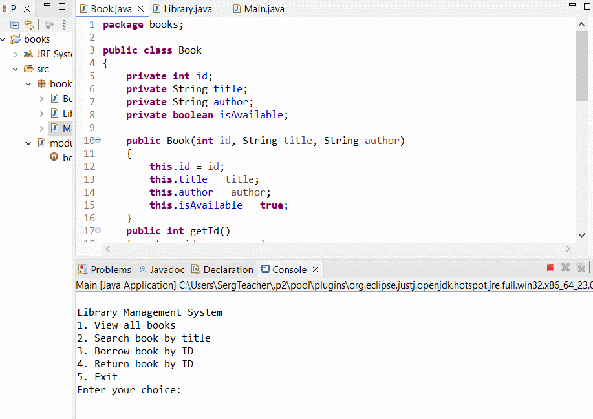The image size is (593, 419).
Task: Close the Console view tab
Action: coord(316,269)
